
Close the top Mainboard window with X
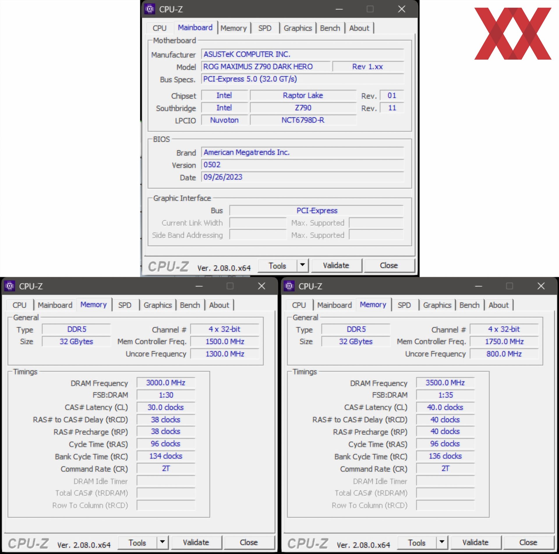402,9
